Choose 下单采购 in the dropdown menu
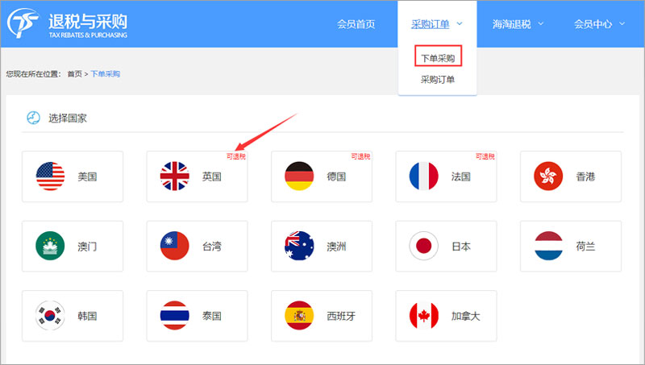Screen dimensions: 645x365 [438, 58]
